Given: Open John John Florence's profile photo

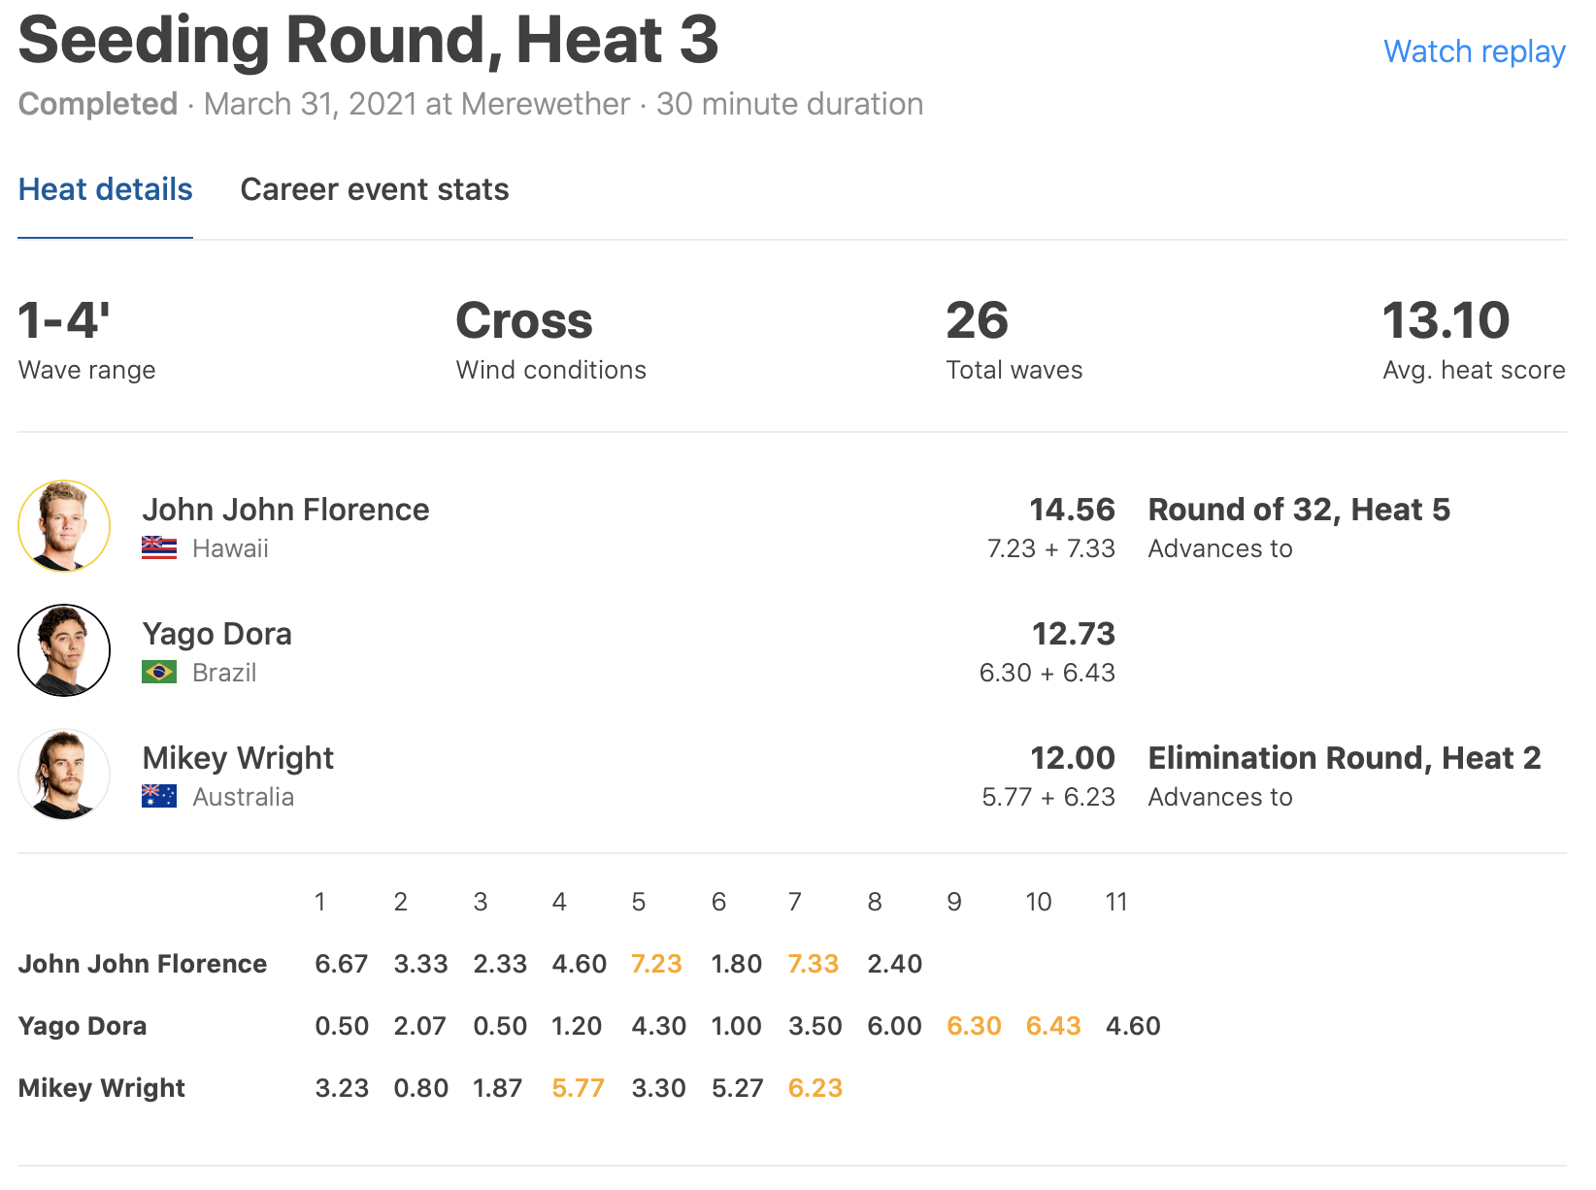Looking at the screenshot, I should tap(64, 526).
